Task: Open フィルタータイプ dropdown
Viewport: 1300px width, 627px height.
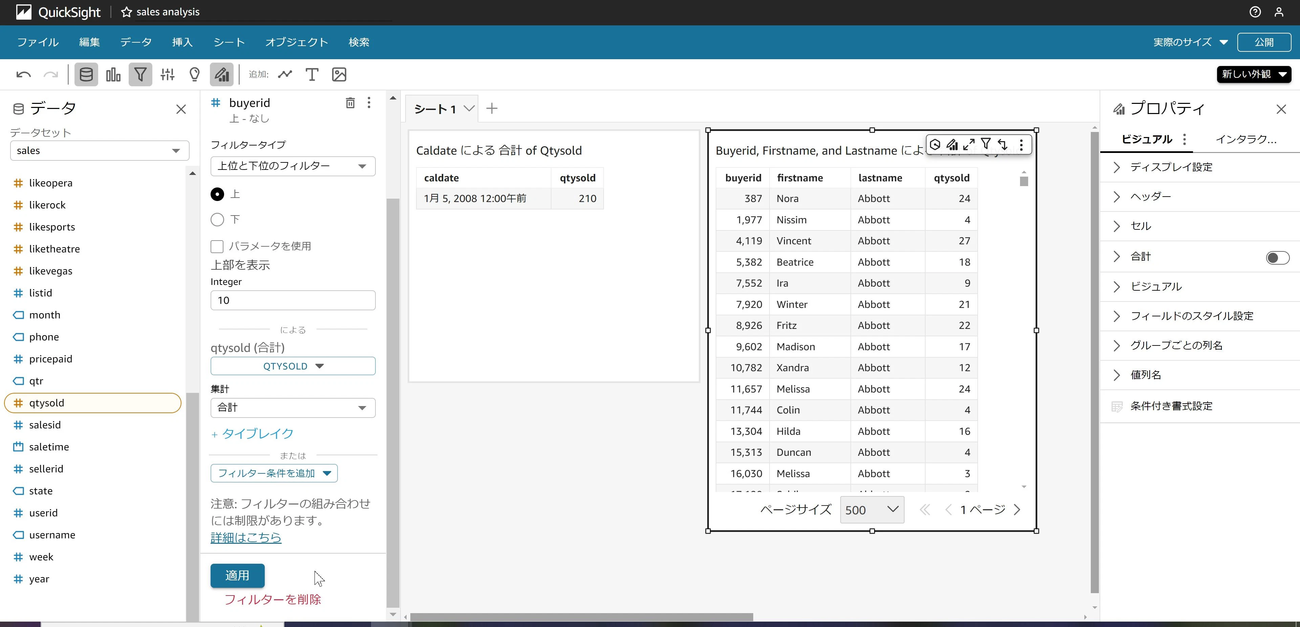Action: click(293, 166)
